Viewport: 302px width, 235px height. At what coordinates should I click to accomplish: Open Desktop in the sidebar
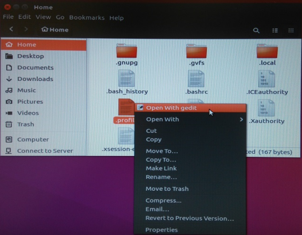click(43, 56)
